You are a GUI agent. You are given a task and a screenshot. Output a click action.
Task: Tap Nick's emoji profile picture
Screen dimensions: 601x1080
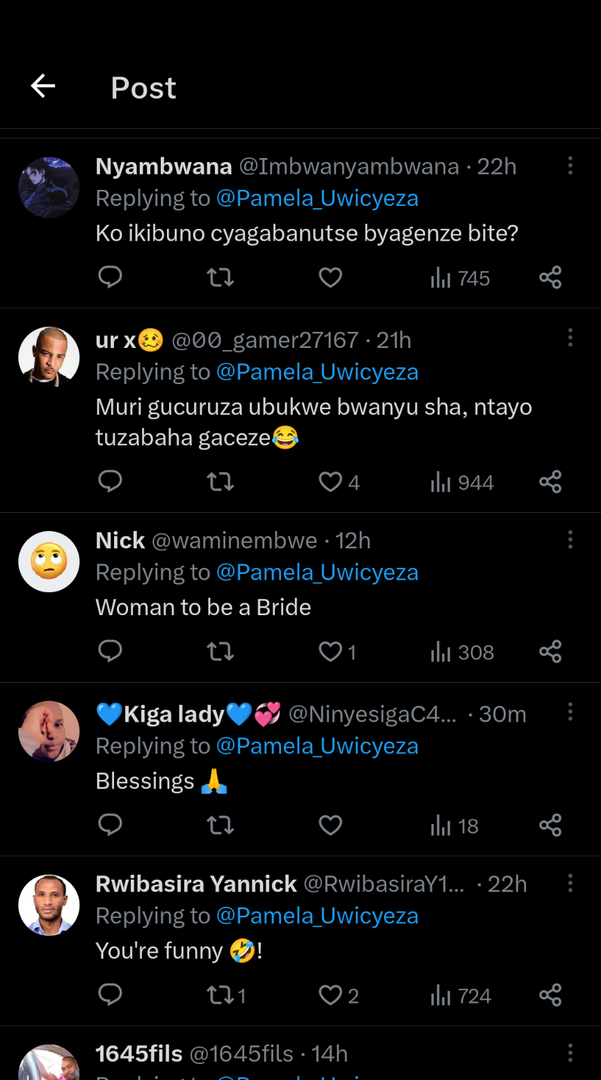point(49,562)
